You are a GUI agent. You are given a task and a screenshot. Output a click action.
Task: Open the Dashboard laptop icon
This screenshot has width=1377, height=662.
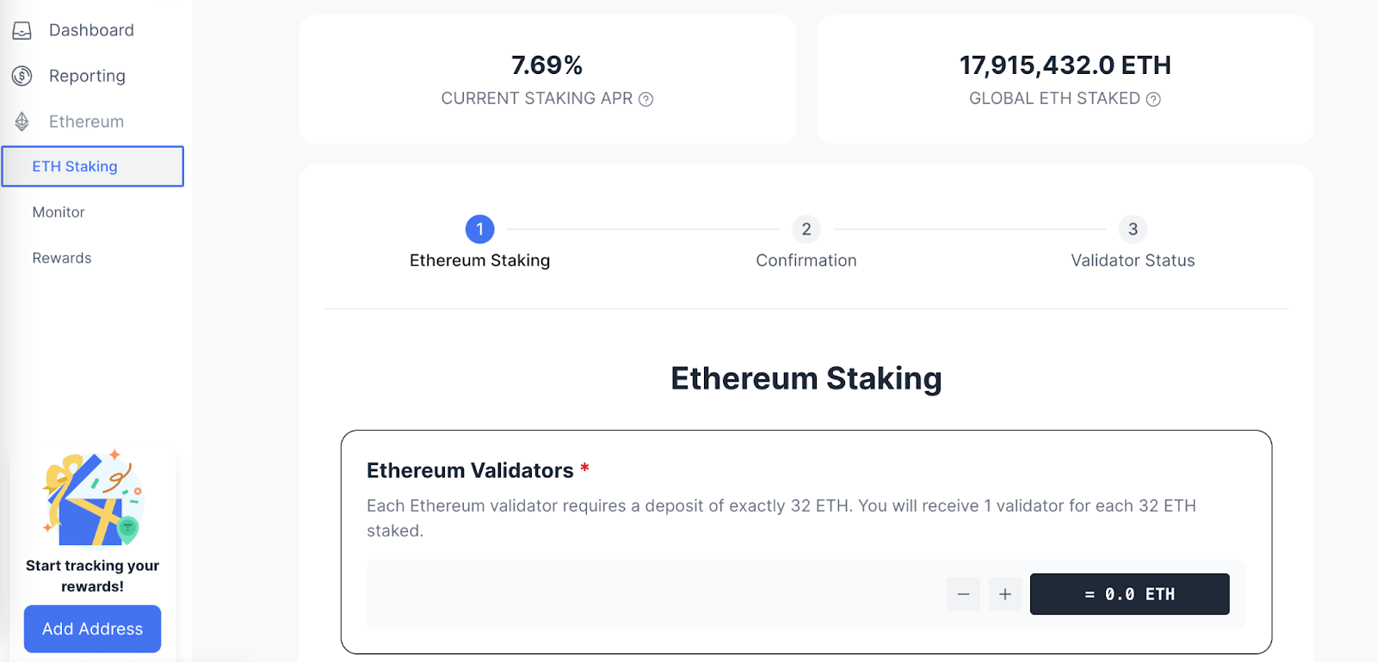point(22,29)
